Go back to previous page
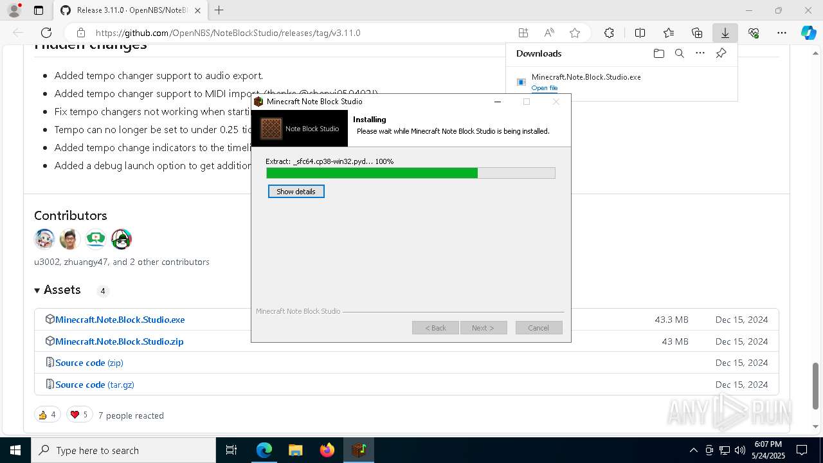 pos(18,33)
